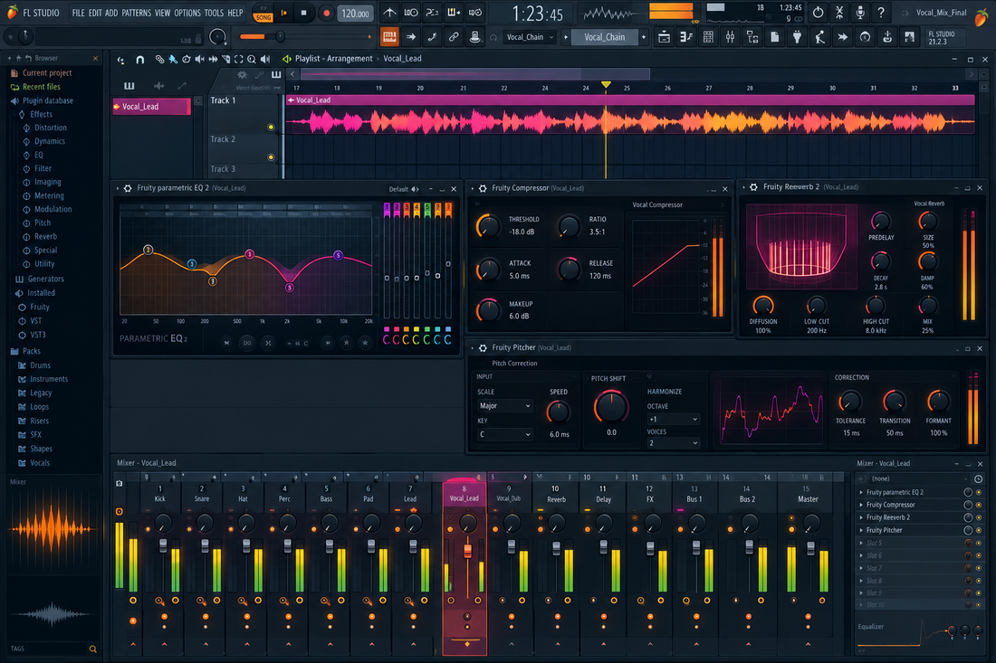Toggle Fruity Reeverb 2 slot enable LED
The width and height of the screenshot is (996, 663).
(978, 517)
